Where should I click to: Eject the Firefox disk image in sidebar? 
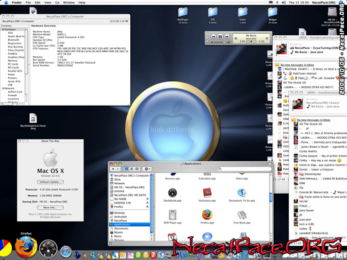(147, 207)
